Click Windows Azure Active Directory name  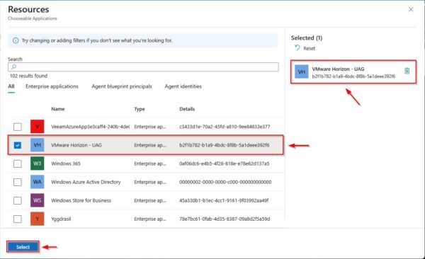[86, 182]
